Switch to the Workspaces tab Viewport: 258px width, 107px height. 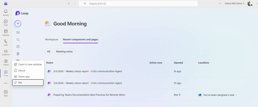click(51, 40)
